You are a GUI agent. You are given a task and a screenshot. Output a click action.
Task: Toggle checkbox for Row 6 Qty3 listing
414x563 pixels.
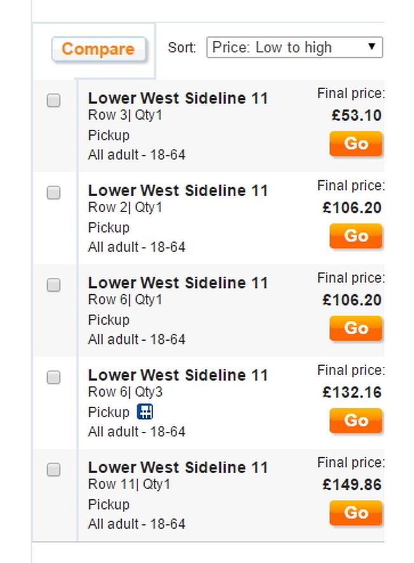(x=54, y=377)
